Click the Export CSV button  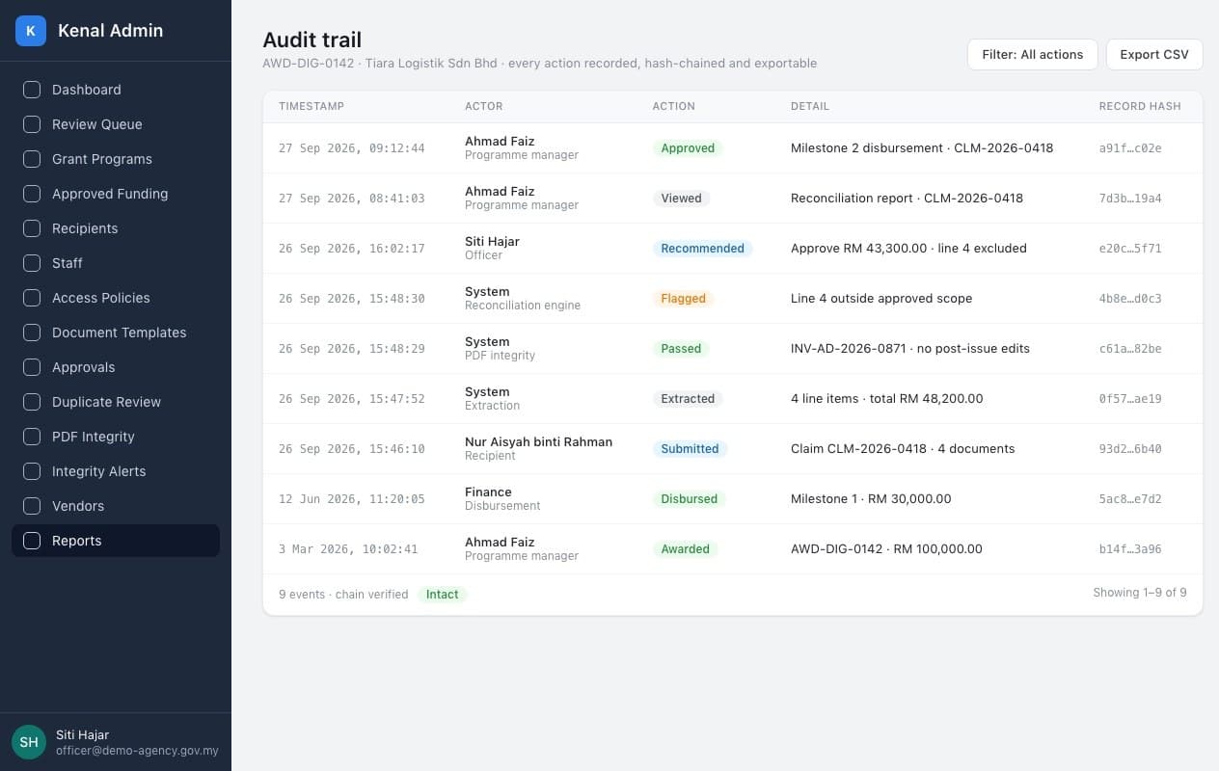pyautogui.click(x=1154, y=55)
